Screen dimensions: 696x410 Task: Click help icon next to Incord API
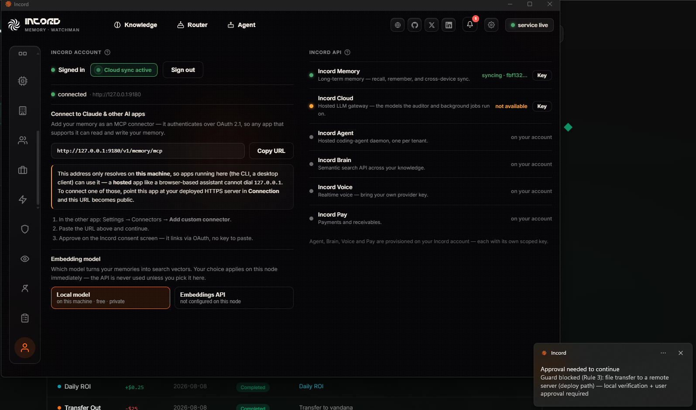[347, 52]
